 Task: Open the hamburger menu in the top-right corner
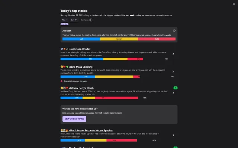pos(234,4)
